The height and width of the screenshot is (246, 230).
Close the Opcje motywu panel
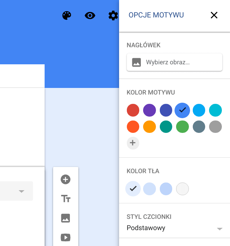pyautogui.click(x=214, y=15)
